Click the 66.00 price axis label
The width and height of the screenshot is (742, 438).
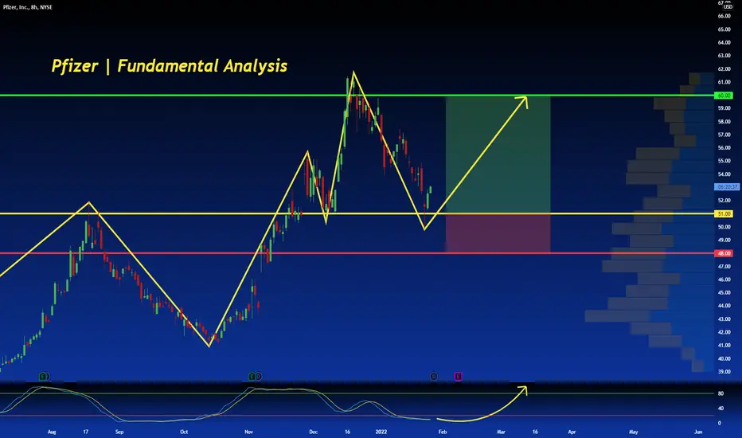click(724, 16)
